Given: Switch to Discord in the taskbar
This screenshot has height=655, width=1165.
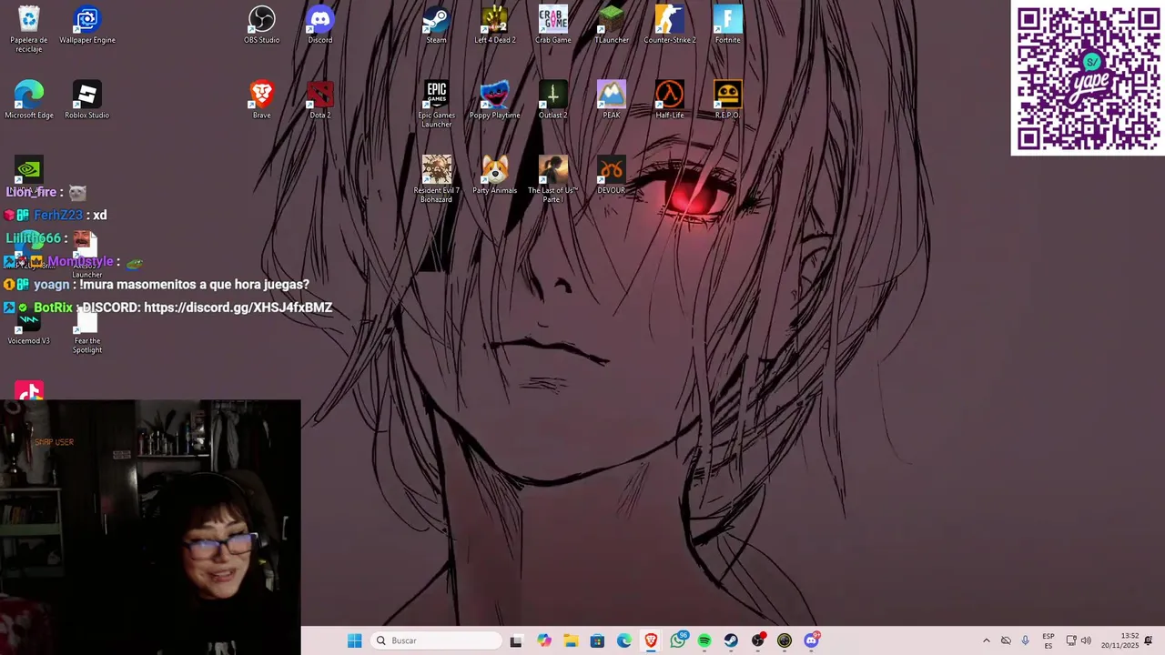Looking at the screenshot, I should coord(811,640).
